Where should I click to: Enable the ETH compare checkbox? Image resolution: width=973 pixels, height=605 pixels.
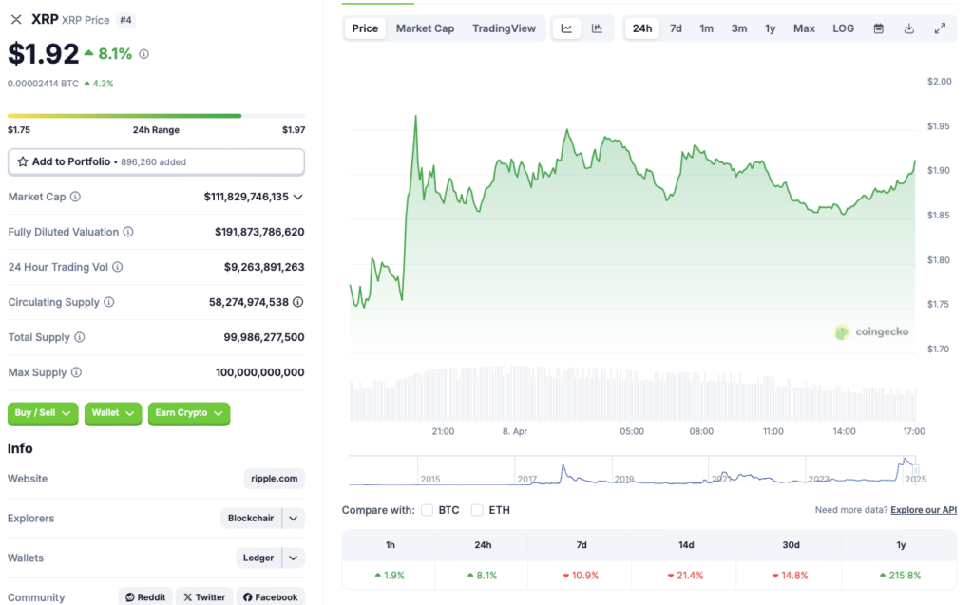click(477, 510)
